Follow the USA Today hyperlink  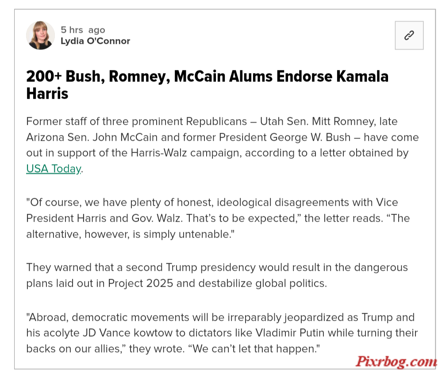(x=54, y=169)
